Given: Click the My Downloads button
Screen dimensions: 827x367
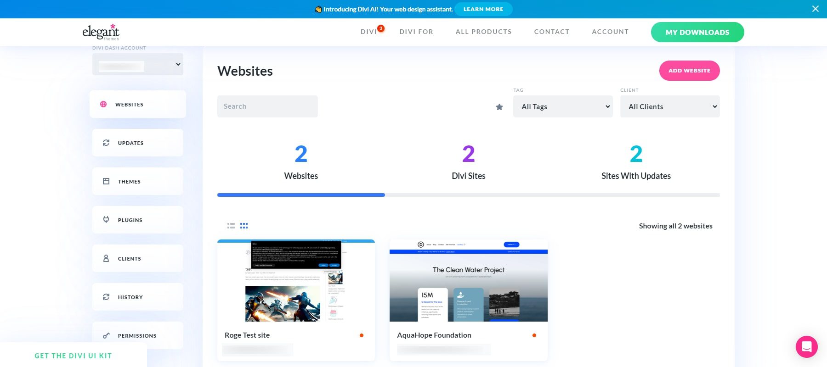Looking at the screenshot, I should click(x=697, y=32).
